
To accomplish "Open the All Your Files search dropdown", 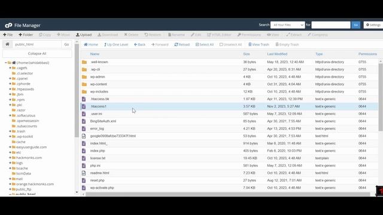I will [x=287, y=25].
